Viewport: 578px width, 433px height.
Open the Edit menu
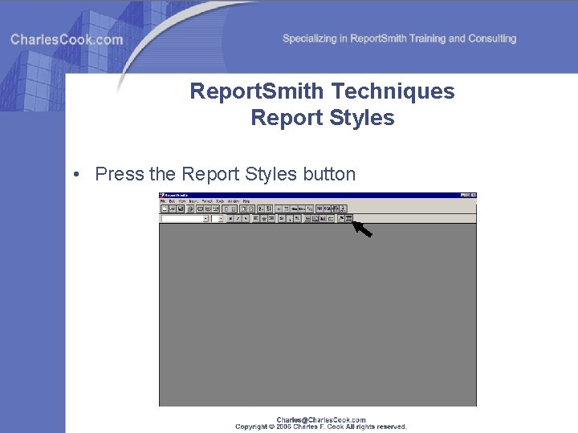click(x=172, y=201)
